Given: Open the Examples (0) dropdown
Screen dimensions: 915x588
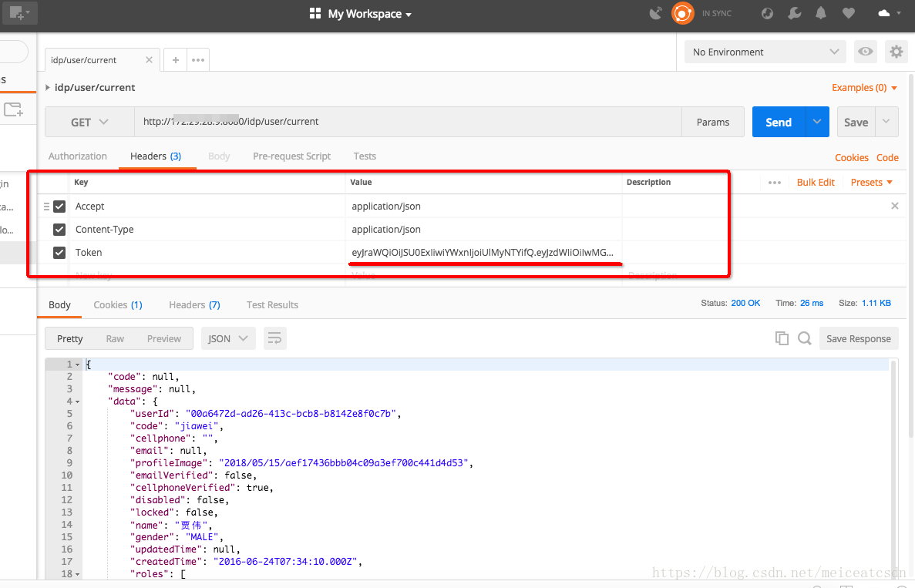Looking at the screenshot, I should (x=864, y=88).
